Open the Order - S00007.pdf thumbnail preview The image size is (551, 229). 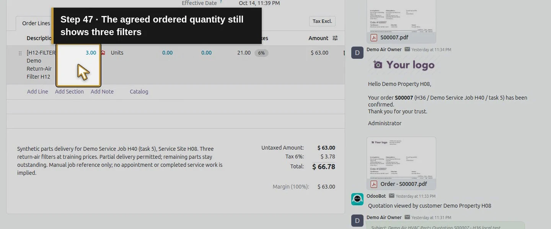point(401,158)
